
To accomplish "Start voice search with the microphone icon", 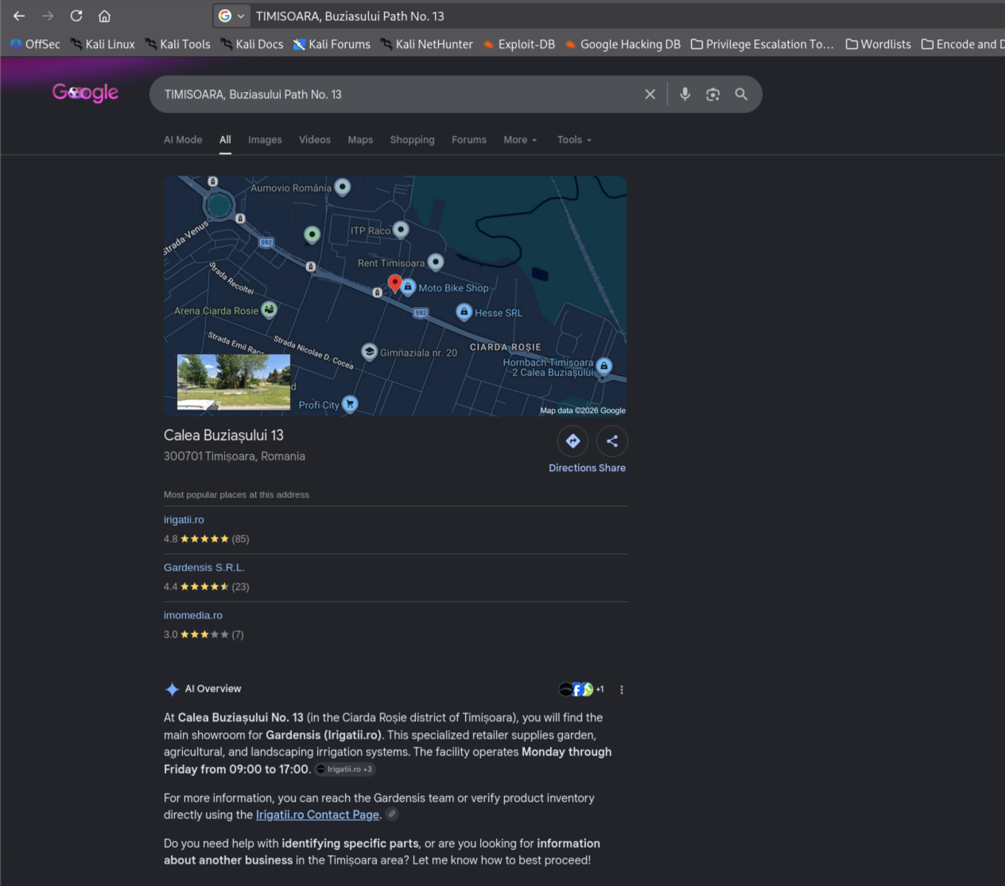I will [685, 94].
